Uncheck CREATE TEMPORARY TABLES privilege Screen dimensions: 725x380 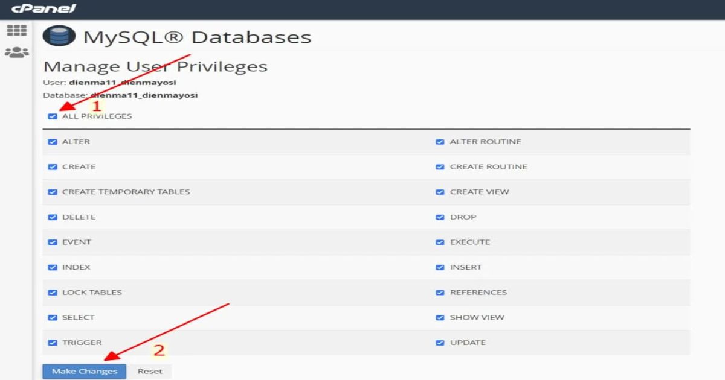53,192
